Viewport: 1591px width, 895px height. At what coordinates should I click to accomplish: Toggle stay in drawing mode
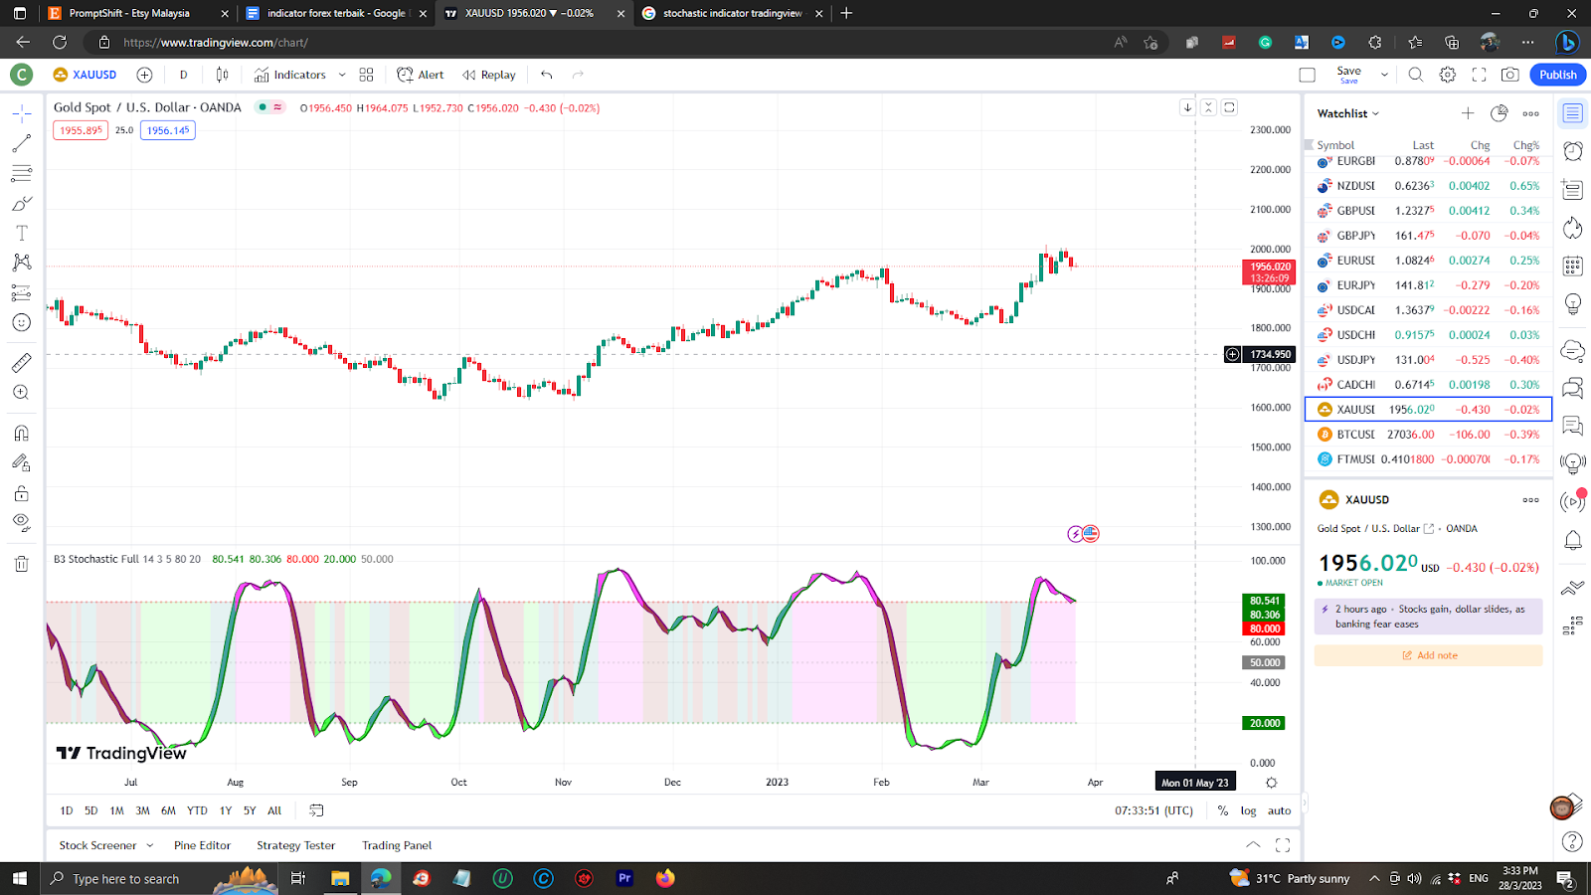(21, 463)
